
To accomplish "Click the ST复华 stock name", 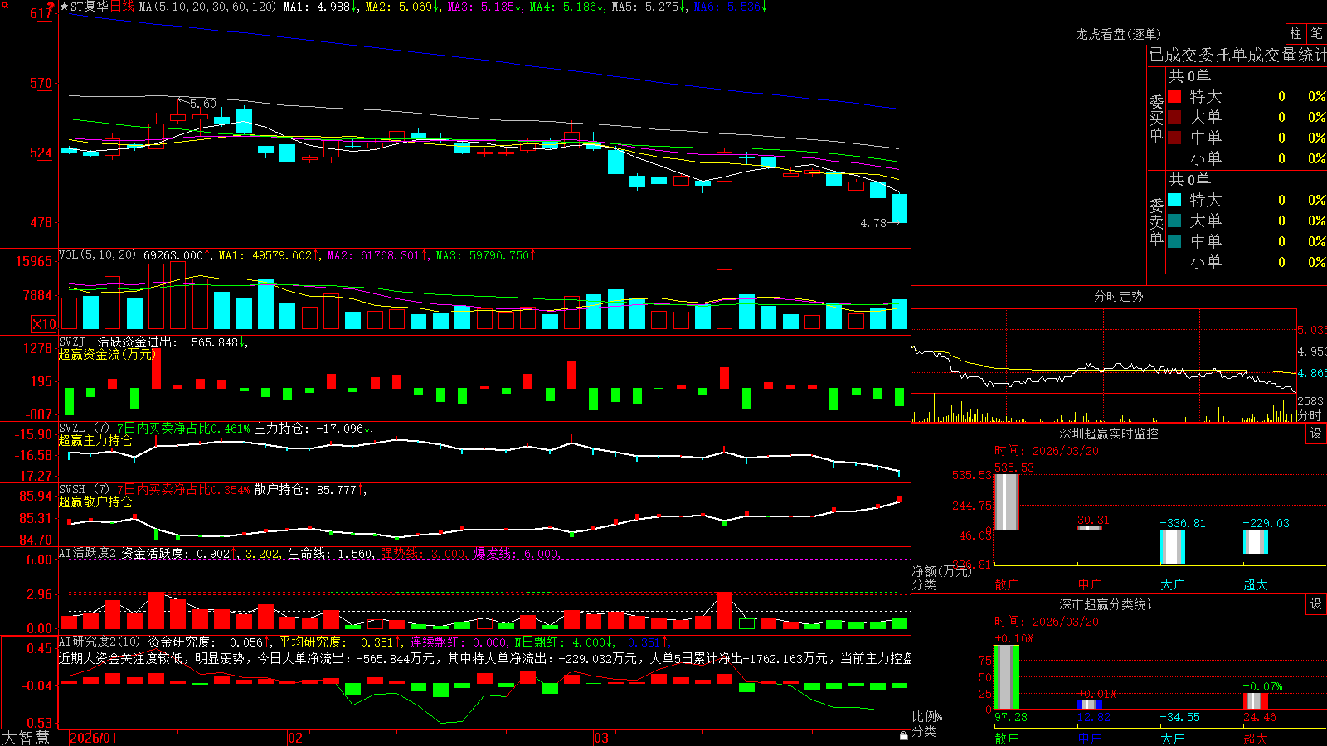I will click(90, 7).
